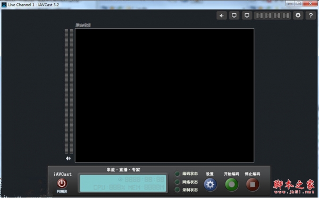
Task: Select layout preset 2 in top toolbar
Action: tap(268, 15)
